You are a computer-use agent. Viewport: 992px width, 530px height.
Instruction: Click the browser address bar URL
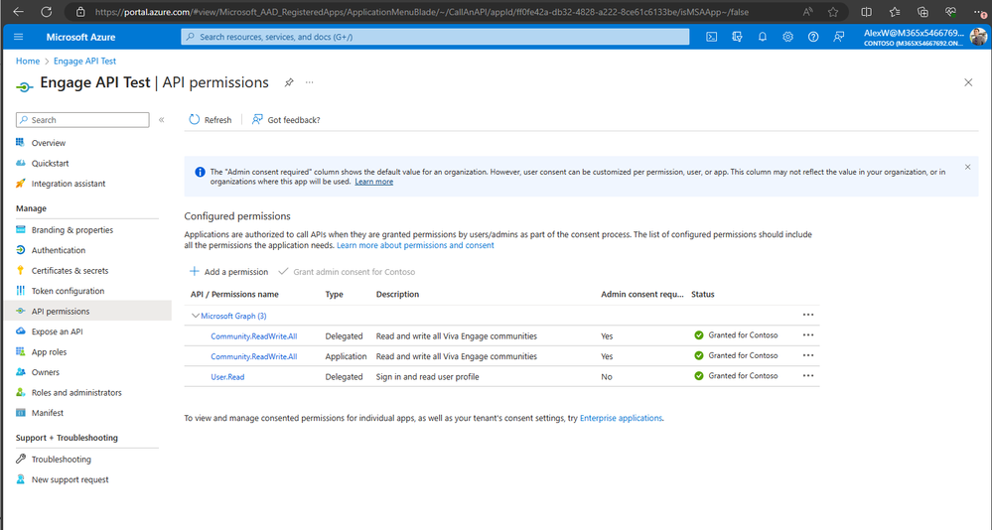click(x=421, y=11)
